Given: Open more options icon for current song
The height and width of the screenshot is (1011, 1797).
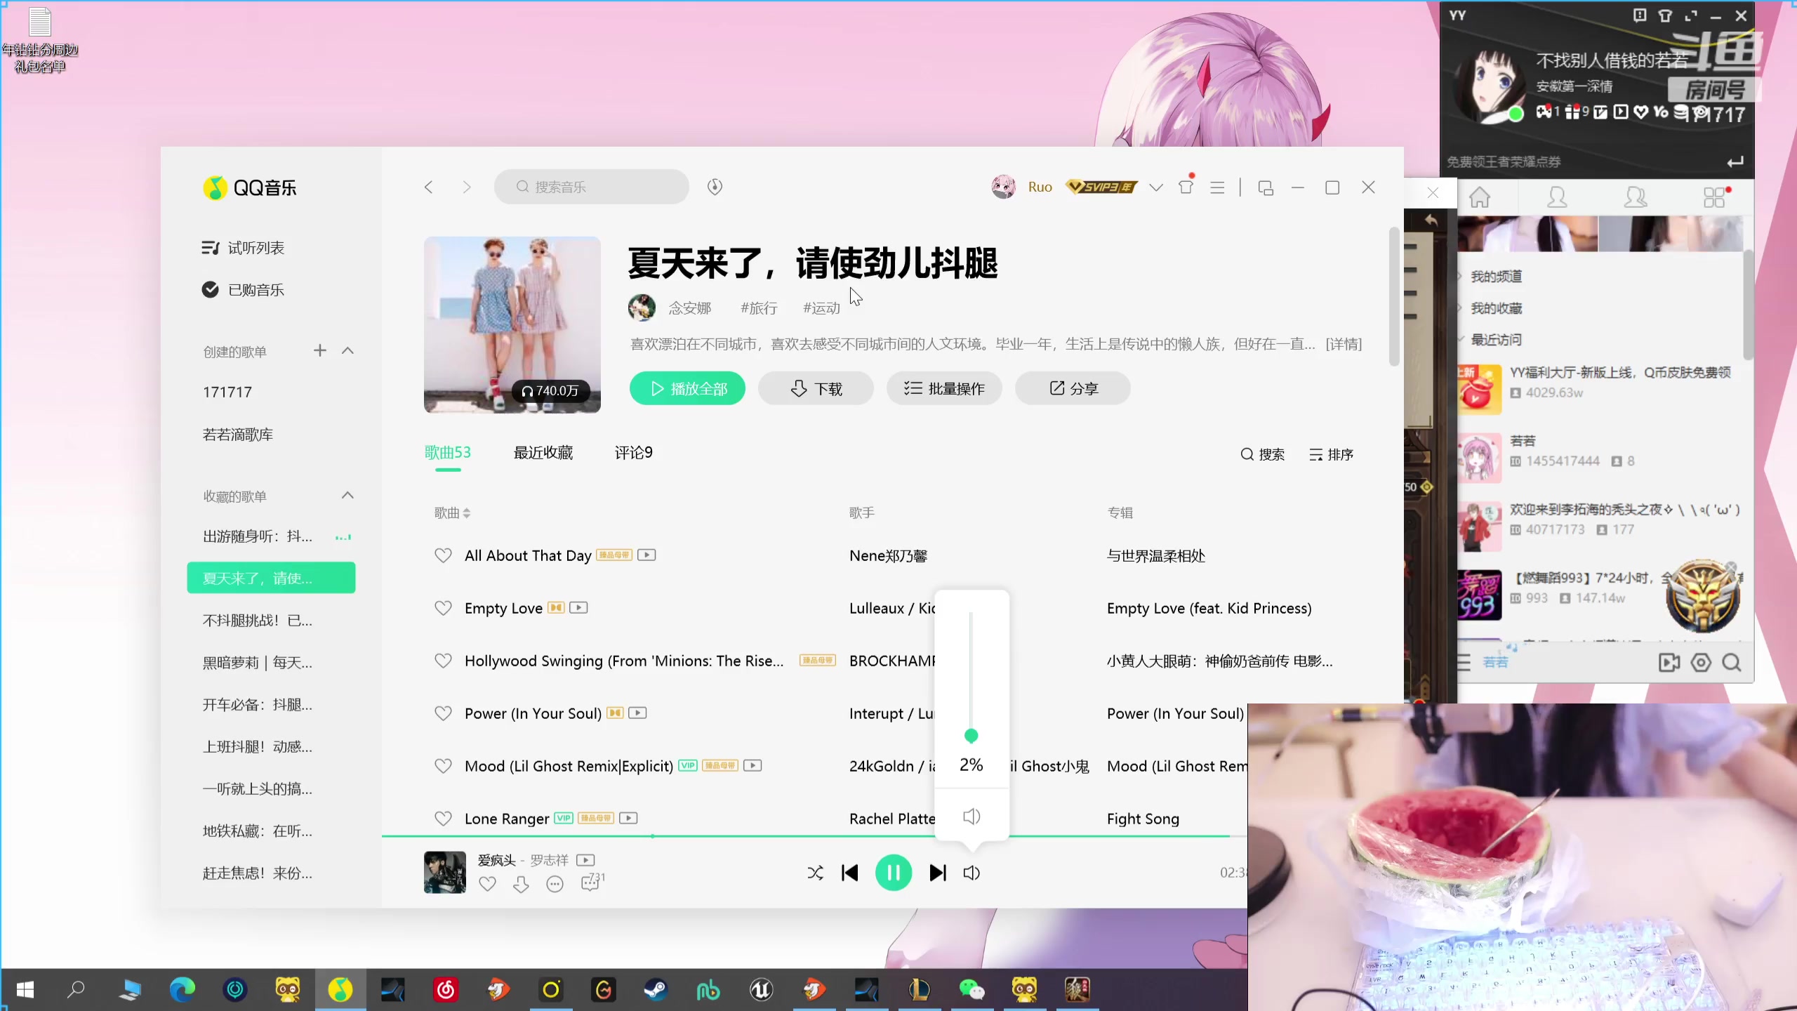Looking at the screenshot, I should [x=554, y=884].
